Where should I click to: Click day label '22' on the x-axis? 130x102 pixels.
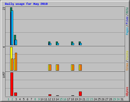[88, 99]
